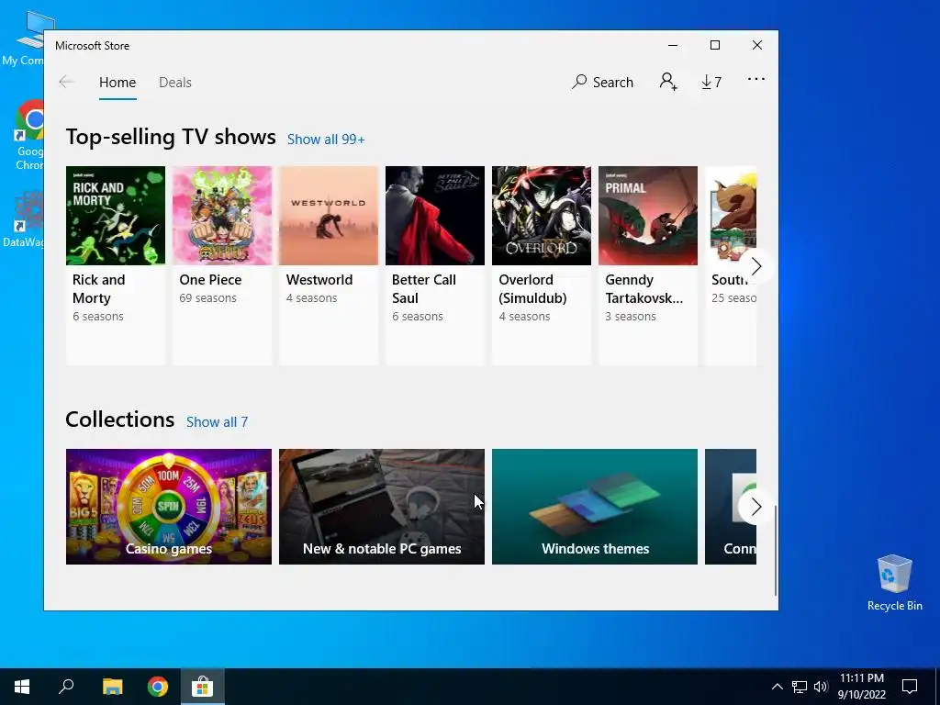Click the Store vertical scrollbar thumb
The width and height of the screenshot is (940, 705).
point(776,551)
